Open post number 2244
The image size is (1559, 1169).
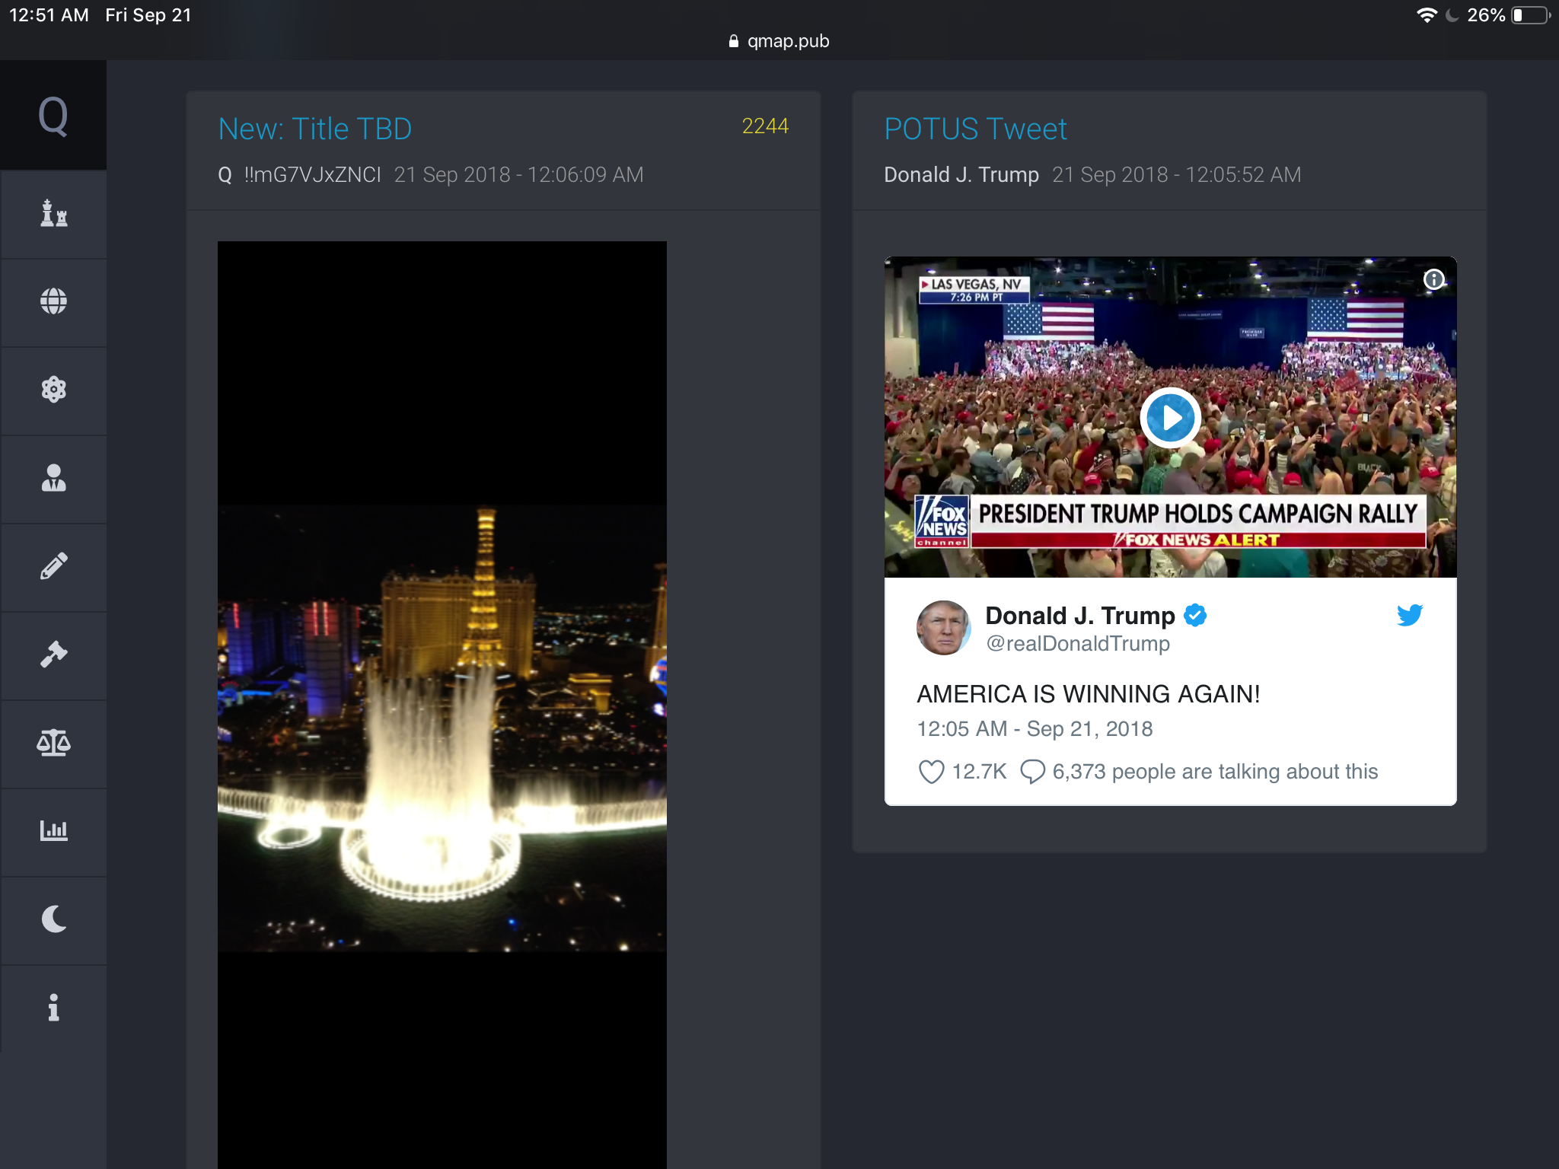click(765, 126)
